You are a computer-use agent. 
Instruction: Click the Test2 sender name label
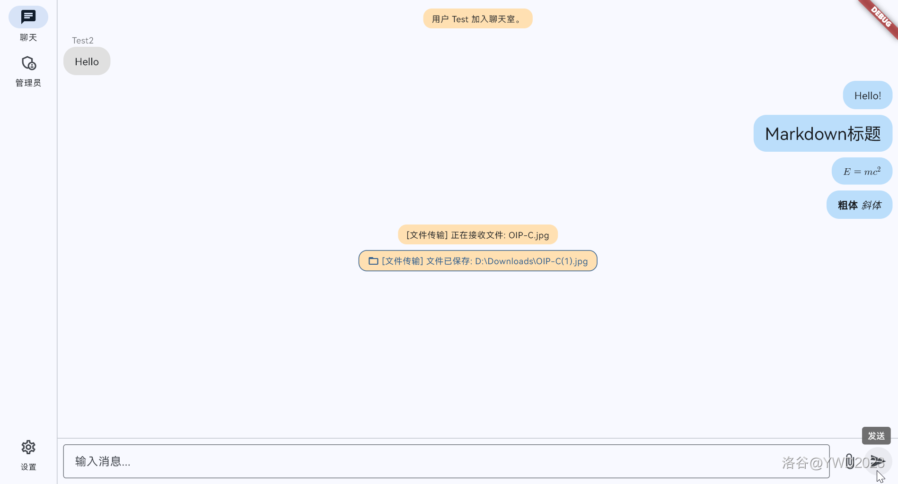point(83,41)
